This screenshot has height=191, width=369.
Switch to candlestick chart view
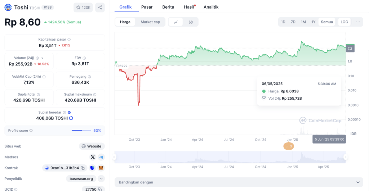(x=191, y=22)
